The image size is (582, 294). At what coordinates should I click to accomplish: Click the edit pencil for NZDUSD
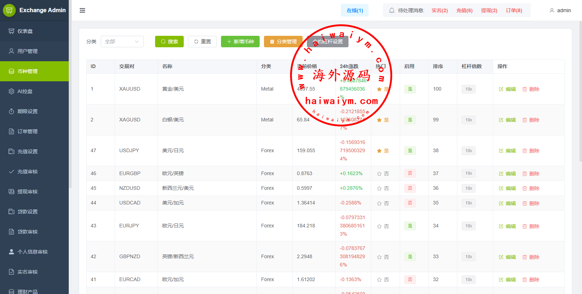click(501, 188)
